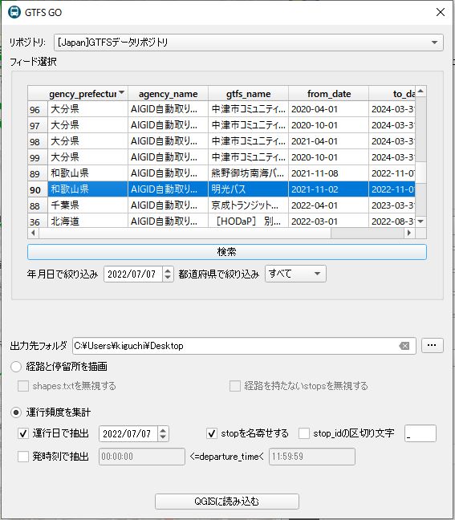The width and height of the screenshot is (455, 520).
Task: Select row 99 from_date 2020-10-01 cell
Action: pyautogui.click(x=329, y=157)
